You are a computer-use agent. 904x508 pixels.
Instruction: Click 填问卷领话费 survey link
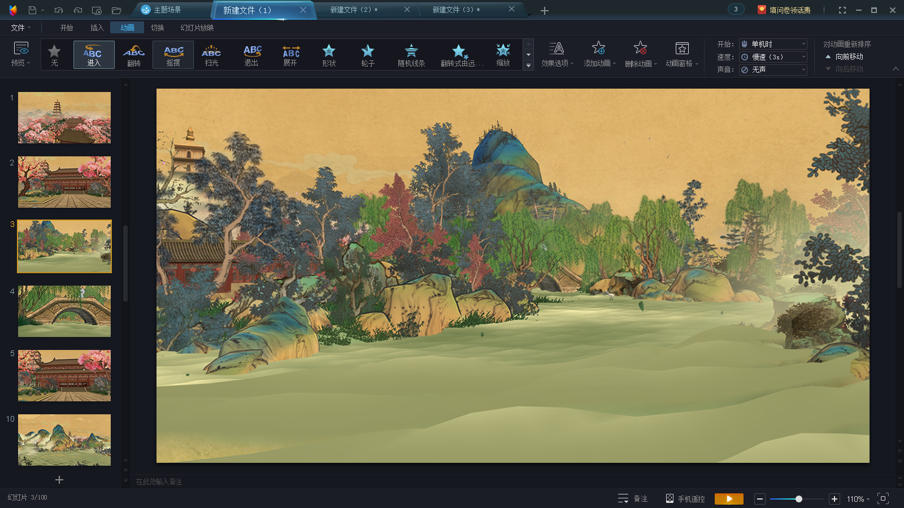click(x=784, y=10)
